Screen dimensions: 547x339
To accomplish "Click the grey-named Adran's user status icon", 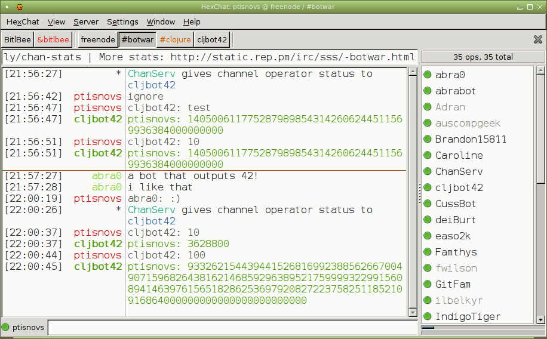I will click(428, 107).
